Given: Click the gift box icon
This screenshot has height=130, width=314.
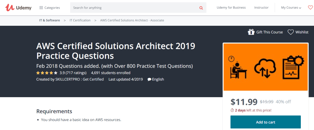Looking at the screenshot, I should [x=251, y=32].
